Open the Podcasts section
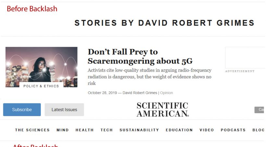This screenshot has width=266, height=147. point(233,130)
